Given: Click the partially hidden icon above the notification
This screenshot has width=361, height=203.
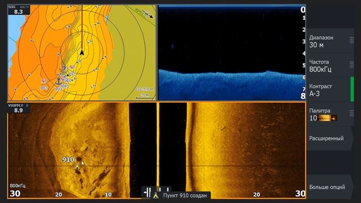Looking at the screenshot, I should point(164,189).
